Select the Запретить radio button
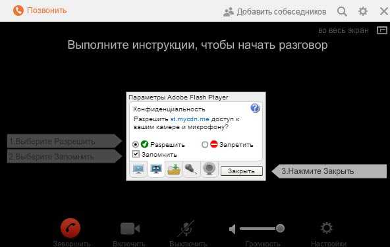Viewport: 390px width, 247px height. 205,144
